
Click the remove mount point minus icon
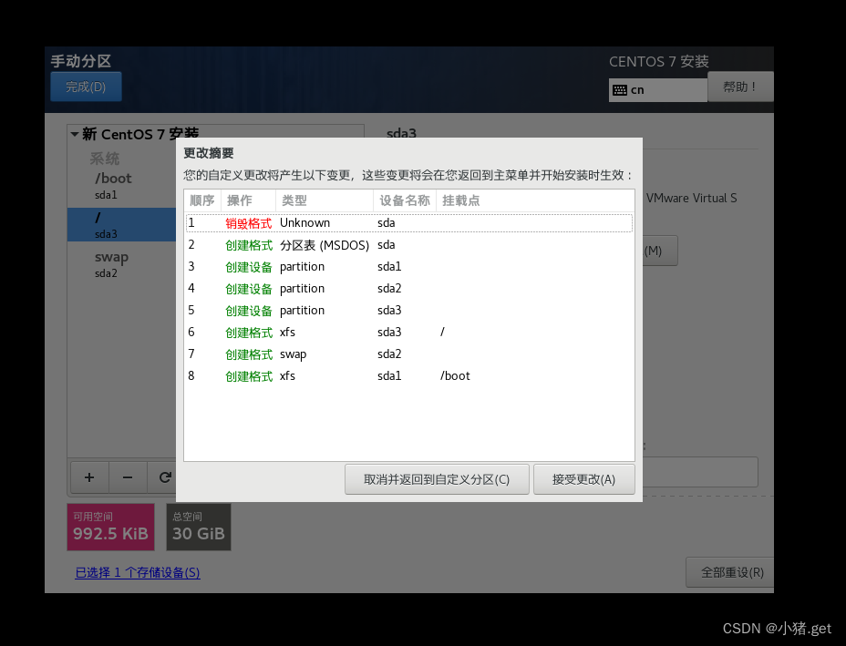(x=128, y=477)
